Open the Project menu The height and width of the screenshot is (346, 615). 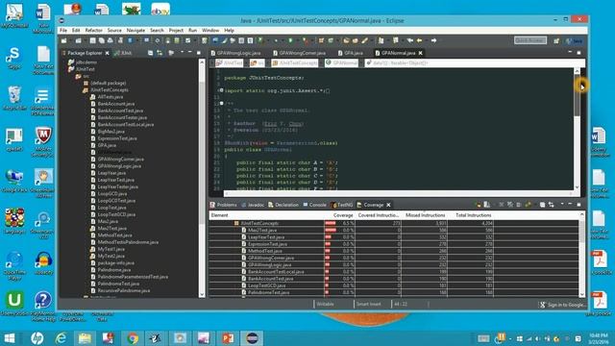click(176, 30)
